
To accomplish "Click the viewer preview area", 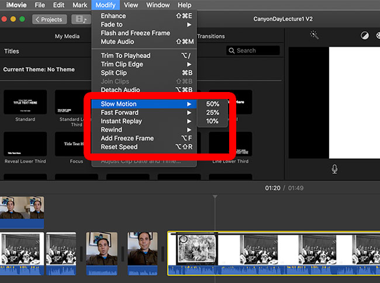I will (x=334, y=103).
